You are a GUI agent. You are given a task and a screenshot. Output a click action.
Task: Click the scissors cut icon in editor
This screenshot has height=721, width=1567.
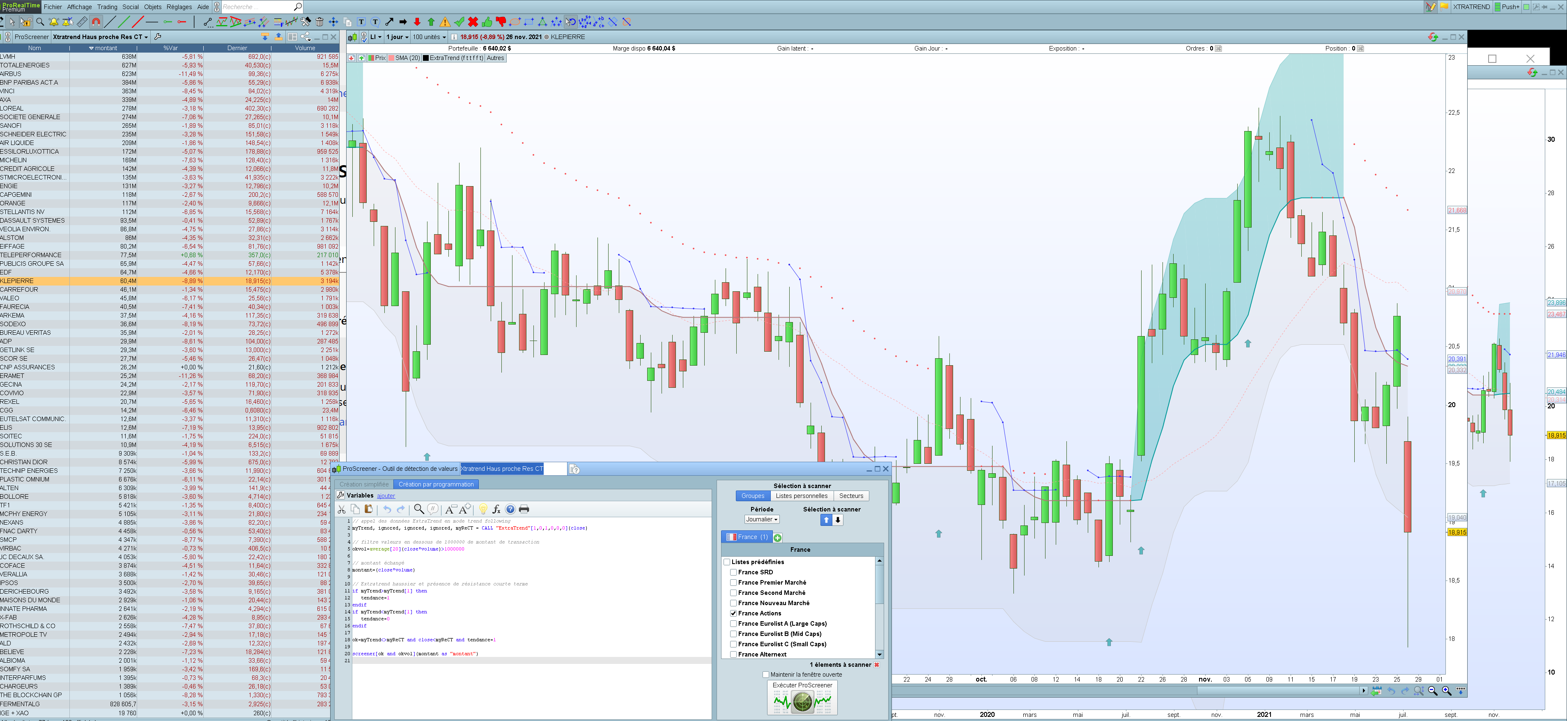pyautogui.click(x=341, y=509)
